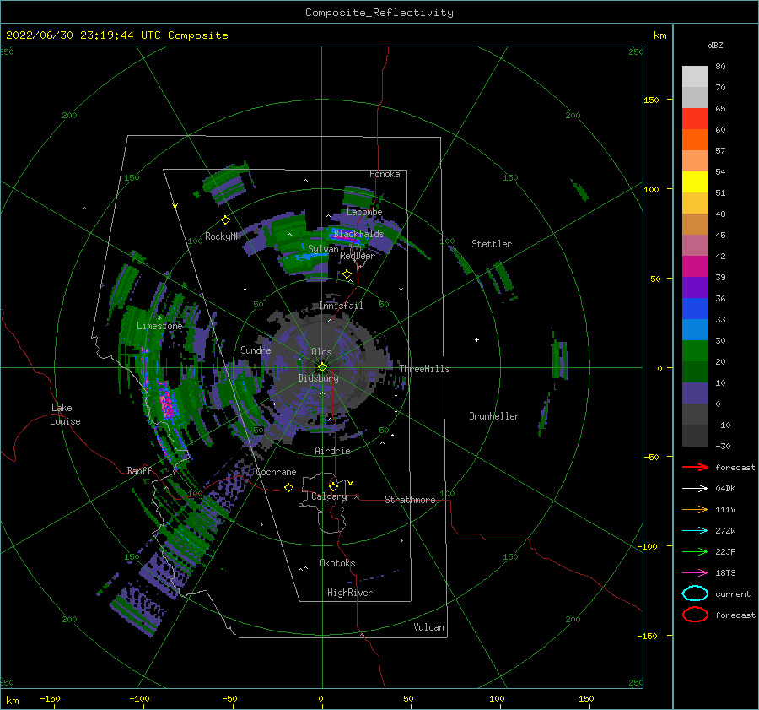
Task: Click the ThreeHills town label
Action: pyautogui.click(x=424, y=369)
